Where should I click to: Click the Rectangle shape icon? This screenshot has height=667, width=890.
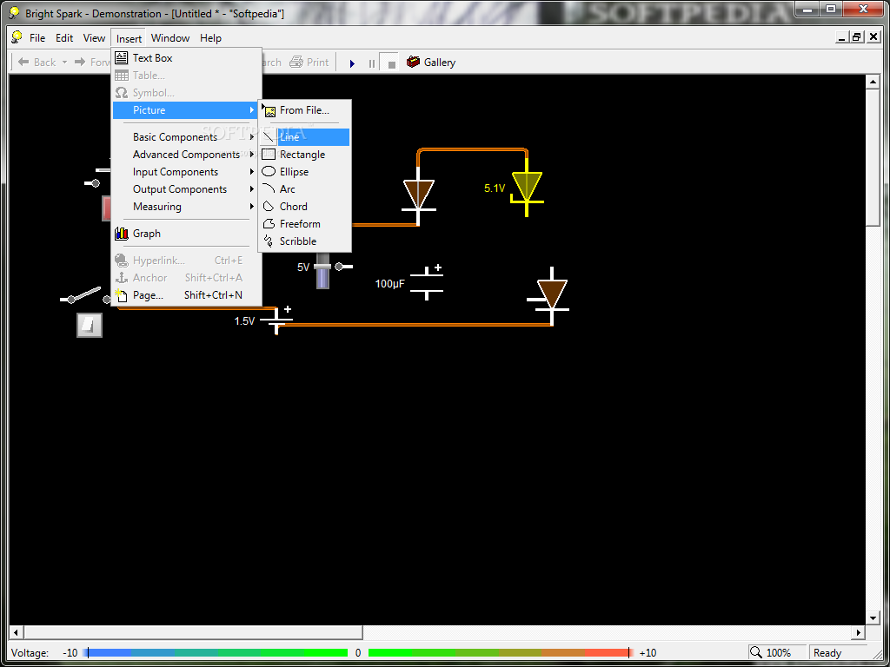click(269, 155)
